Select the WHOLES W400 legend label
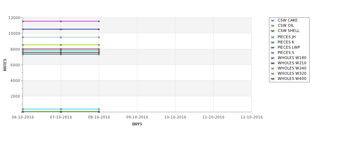 (x=292, y=78)
